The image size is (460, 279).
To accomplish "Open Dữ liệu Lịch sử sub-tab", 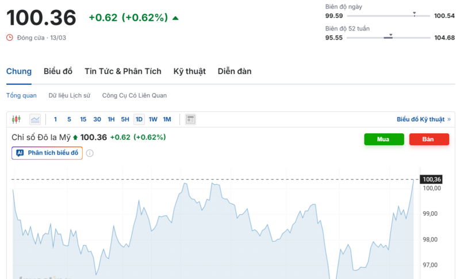I will [69, 95].
